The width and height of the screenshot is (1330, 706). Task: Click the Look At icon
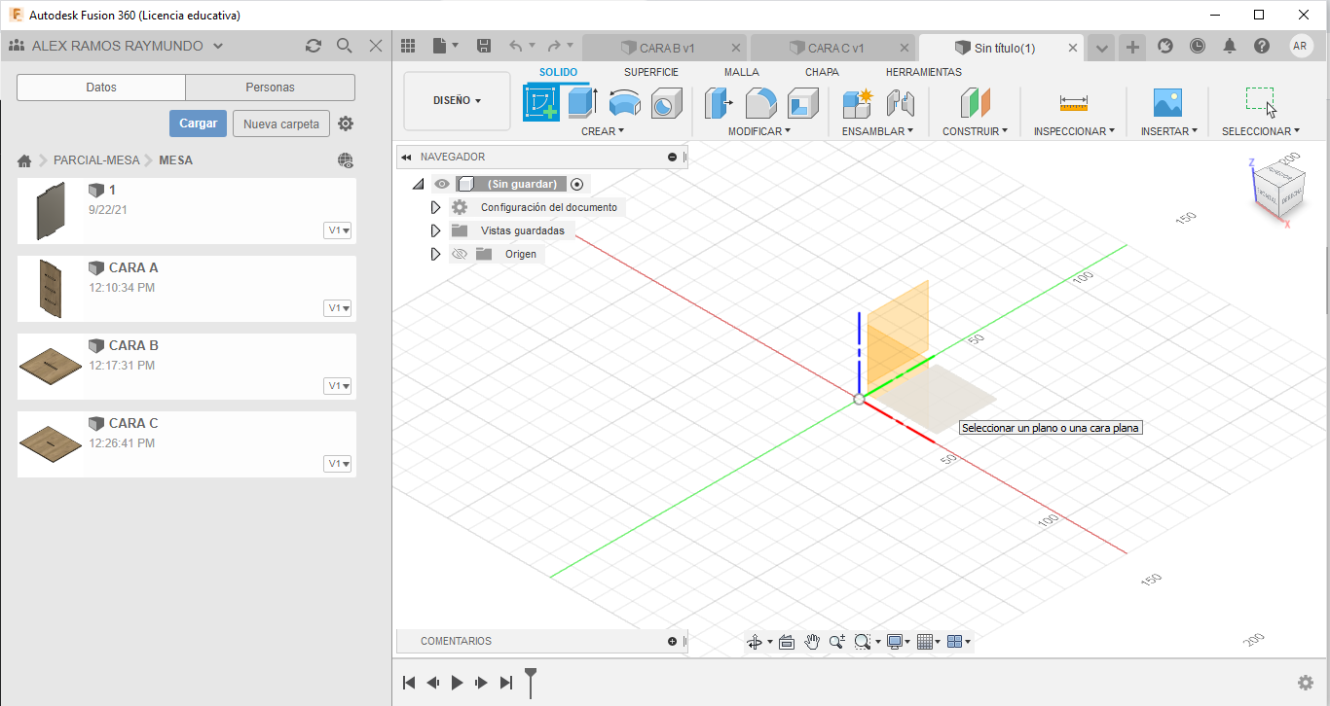[787, 642]
